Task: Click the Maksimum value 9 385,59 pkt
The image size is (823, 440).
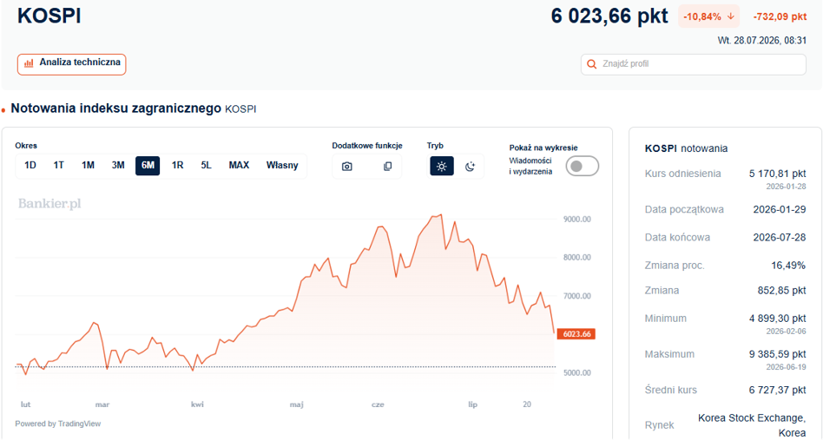Action: coord(777,354)
